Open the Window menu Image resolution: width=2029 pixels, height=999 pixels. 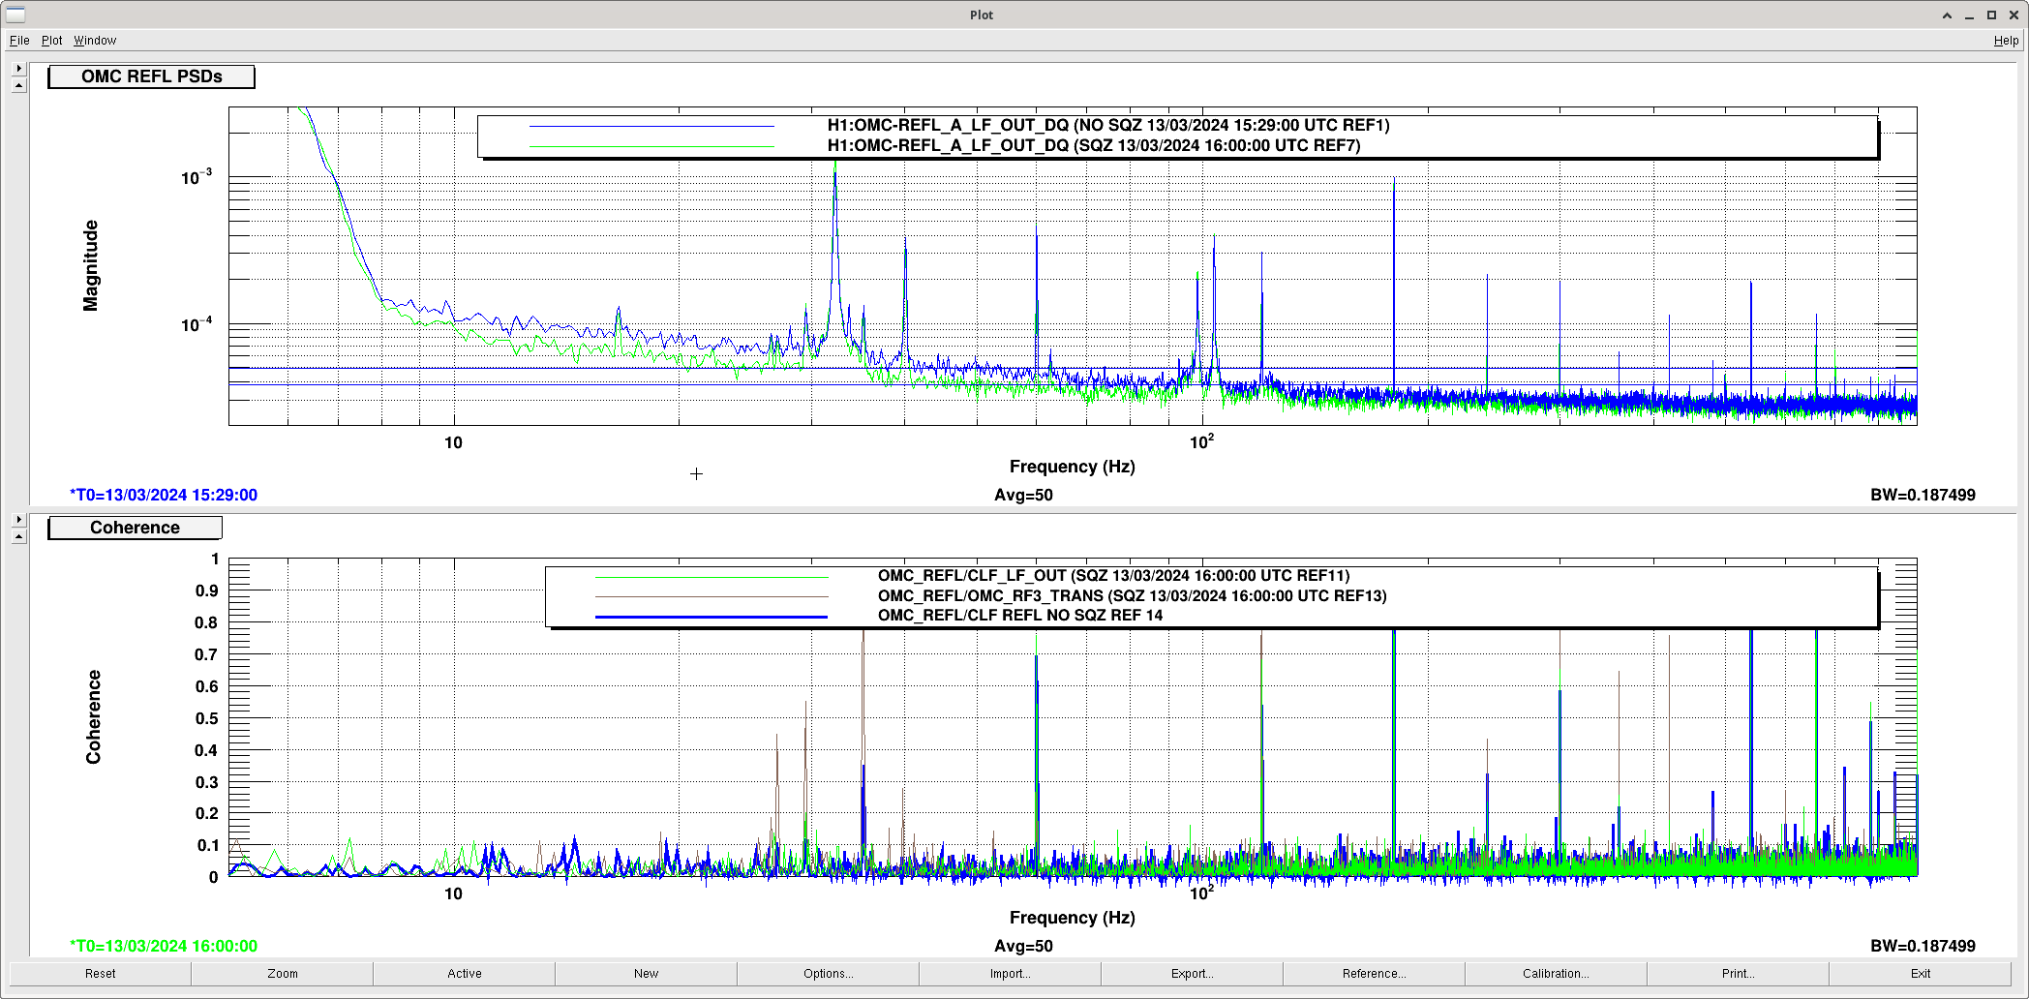tap(95, 41)
